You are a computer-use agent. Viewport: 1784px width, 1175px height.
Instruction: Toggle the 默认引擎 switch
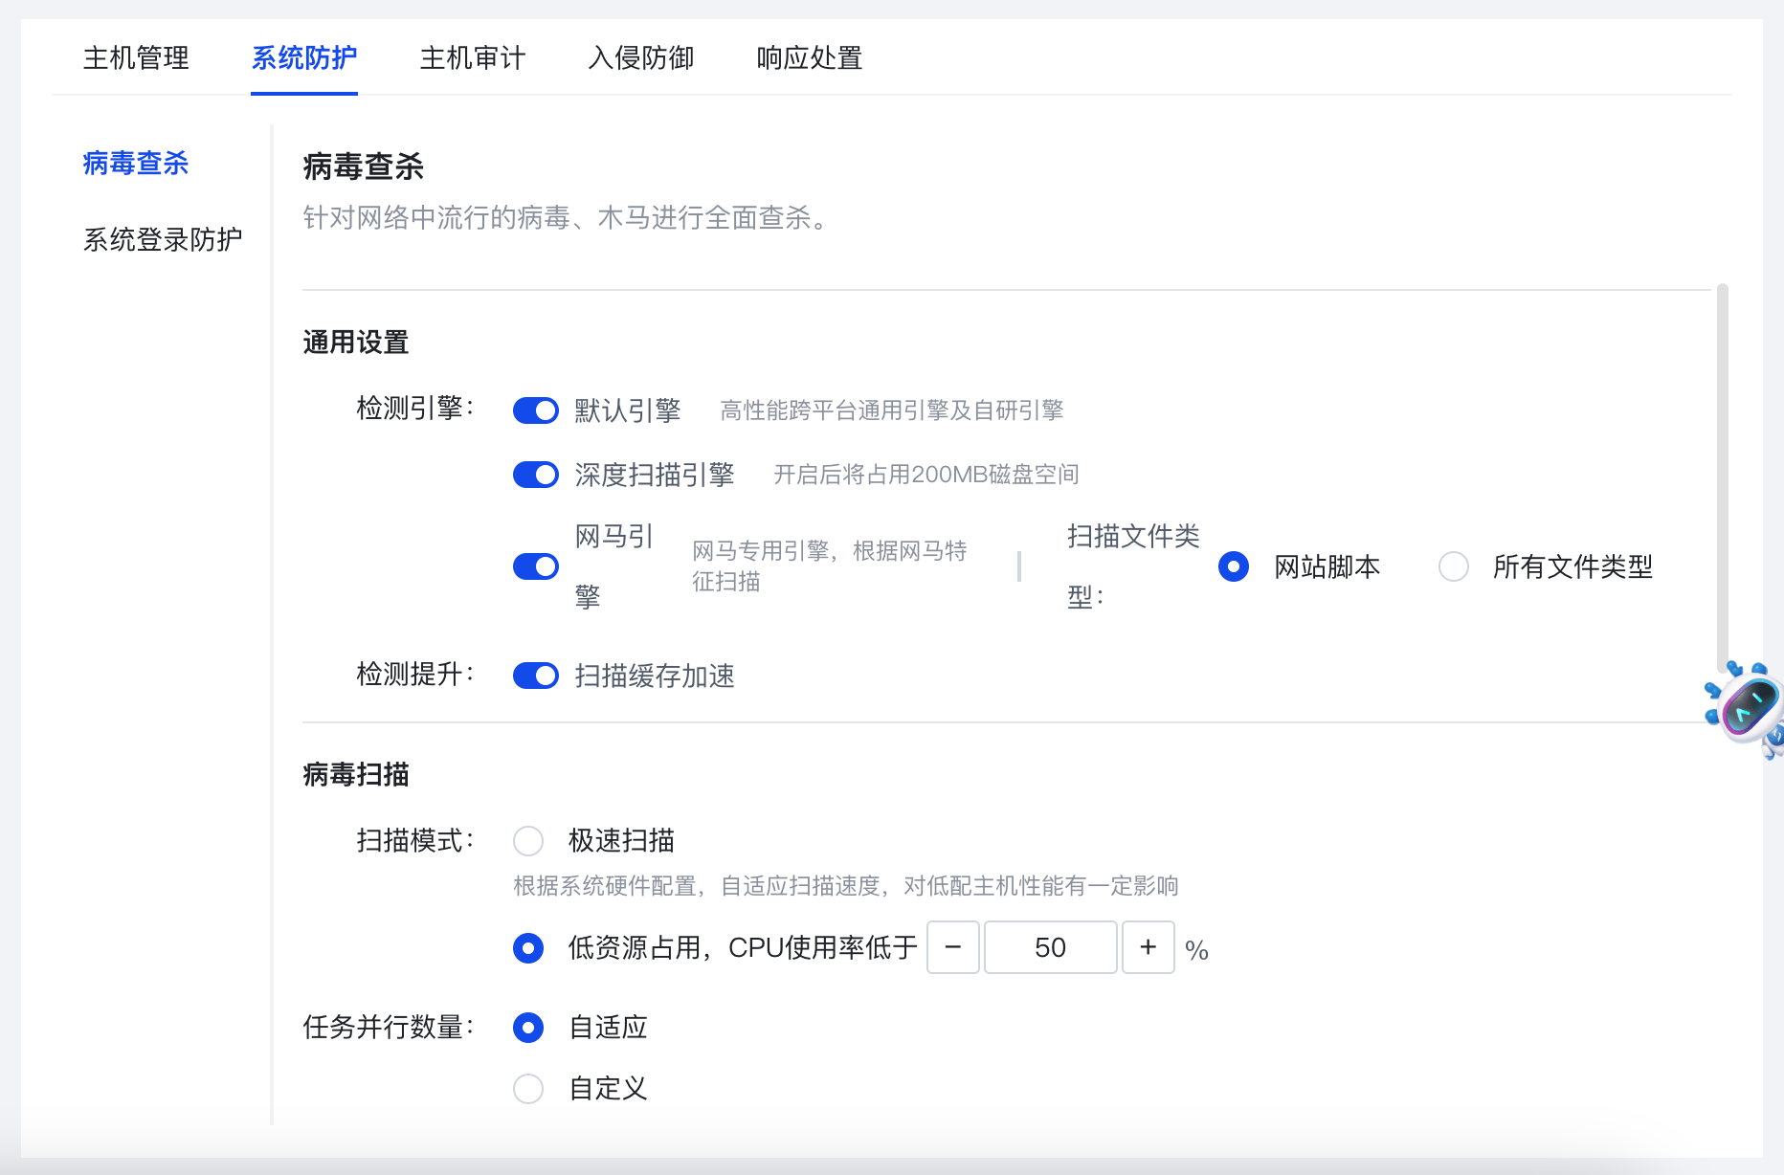tap(536, 410)
